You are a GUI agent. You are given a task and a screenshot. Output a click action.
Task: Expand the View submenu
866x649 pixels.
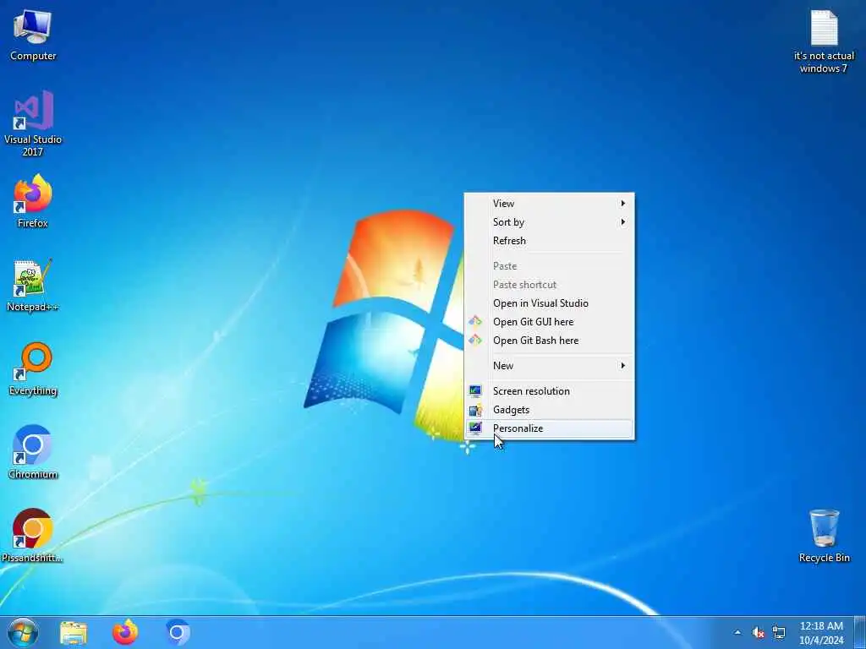click(549, 204)
